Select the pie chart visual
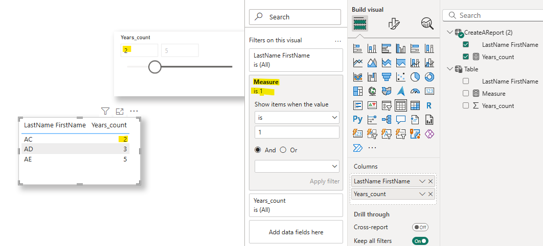 pos(415,77)
